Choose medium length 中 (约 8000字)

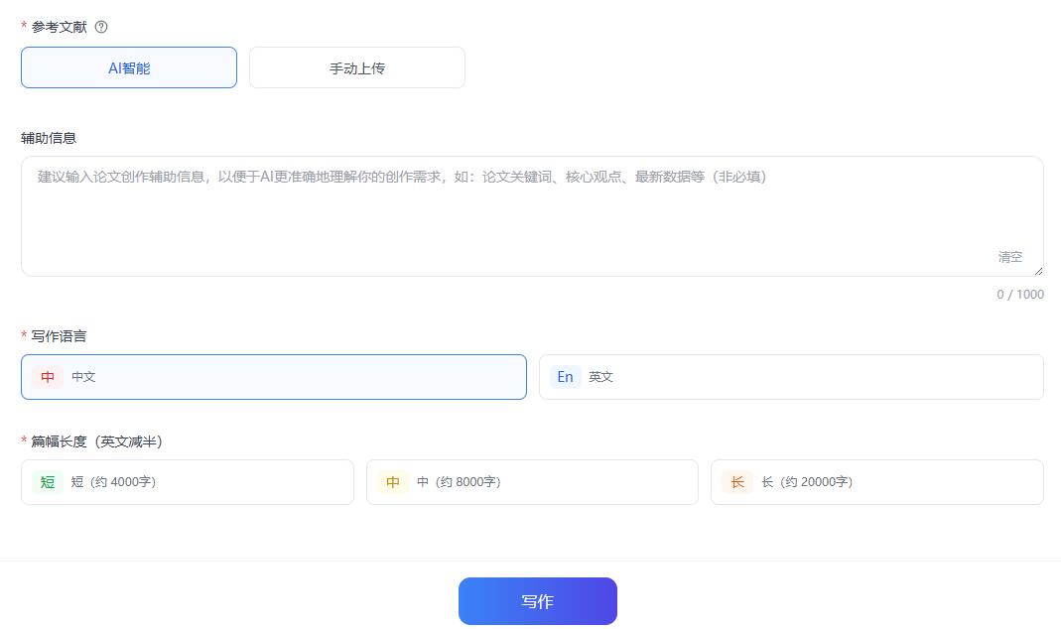coord(532,482)
